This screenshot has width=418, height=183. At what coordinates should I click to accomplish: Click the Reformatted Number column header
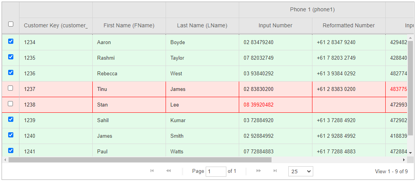coord(349,25)
